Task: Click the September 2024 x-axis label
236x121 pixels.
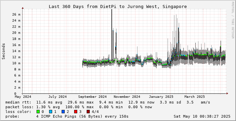Action: click(92, 97)
